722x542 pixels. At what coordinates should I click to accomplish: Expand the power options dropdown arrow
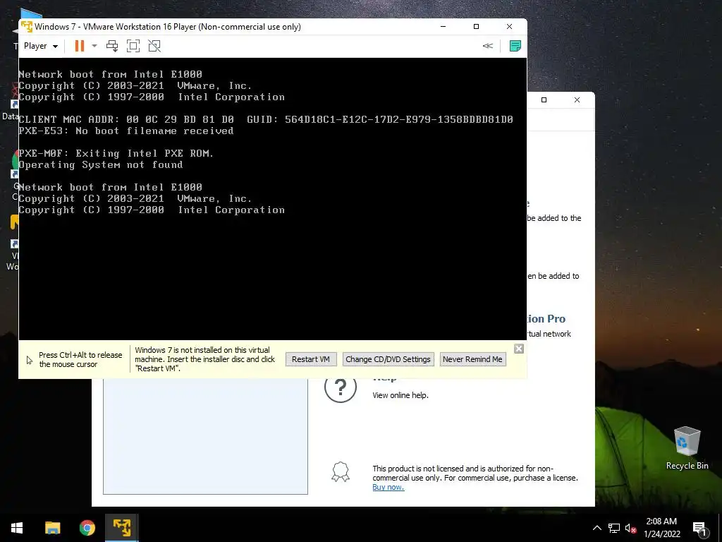pos(94,46)
